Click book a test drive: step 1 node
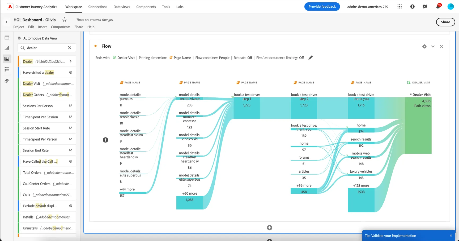 pyautogui.click(x=247, y=108)
